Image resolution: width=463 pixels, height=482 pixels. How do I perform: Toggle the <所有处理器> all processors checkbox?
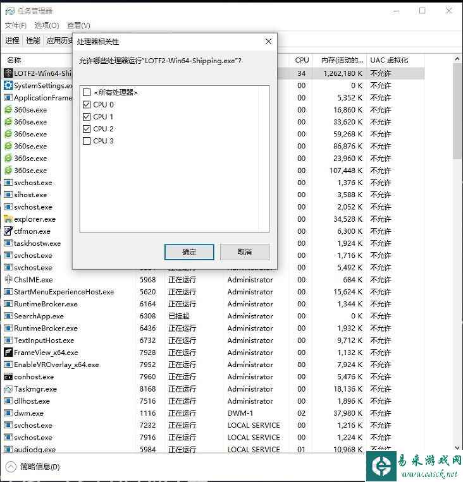[87, 92]
